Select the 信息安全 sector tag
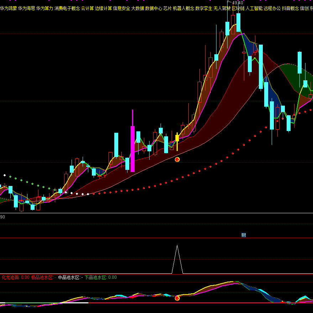Screen dimensions: 313x313 coord(121,8)
